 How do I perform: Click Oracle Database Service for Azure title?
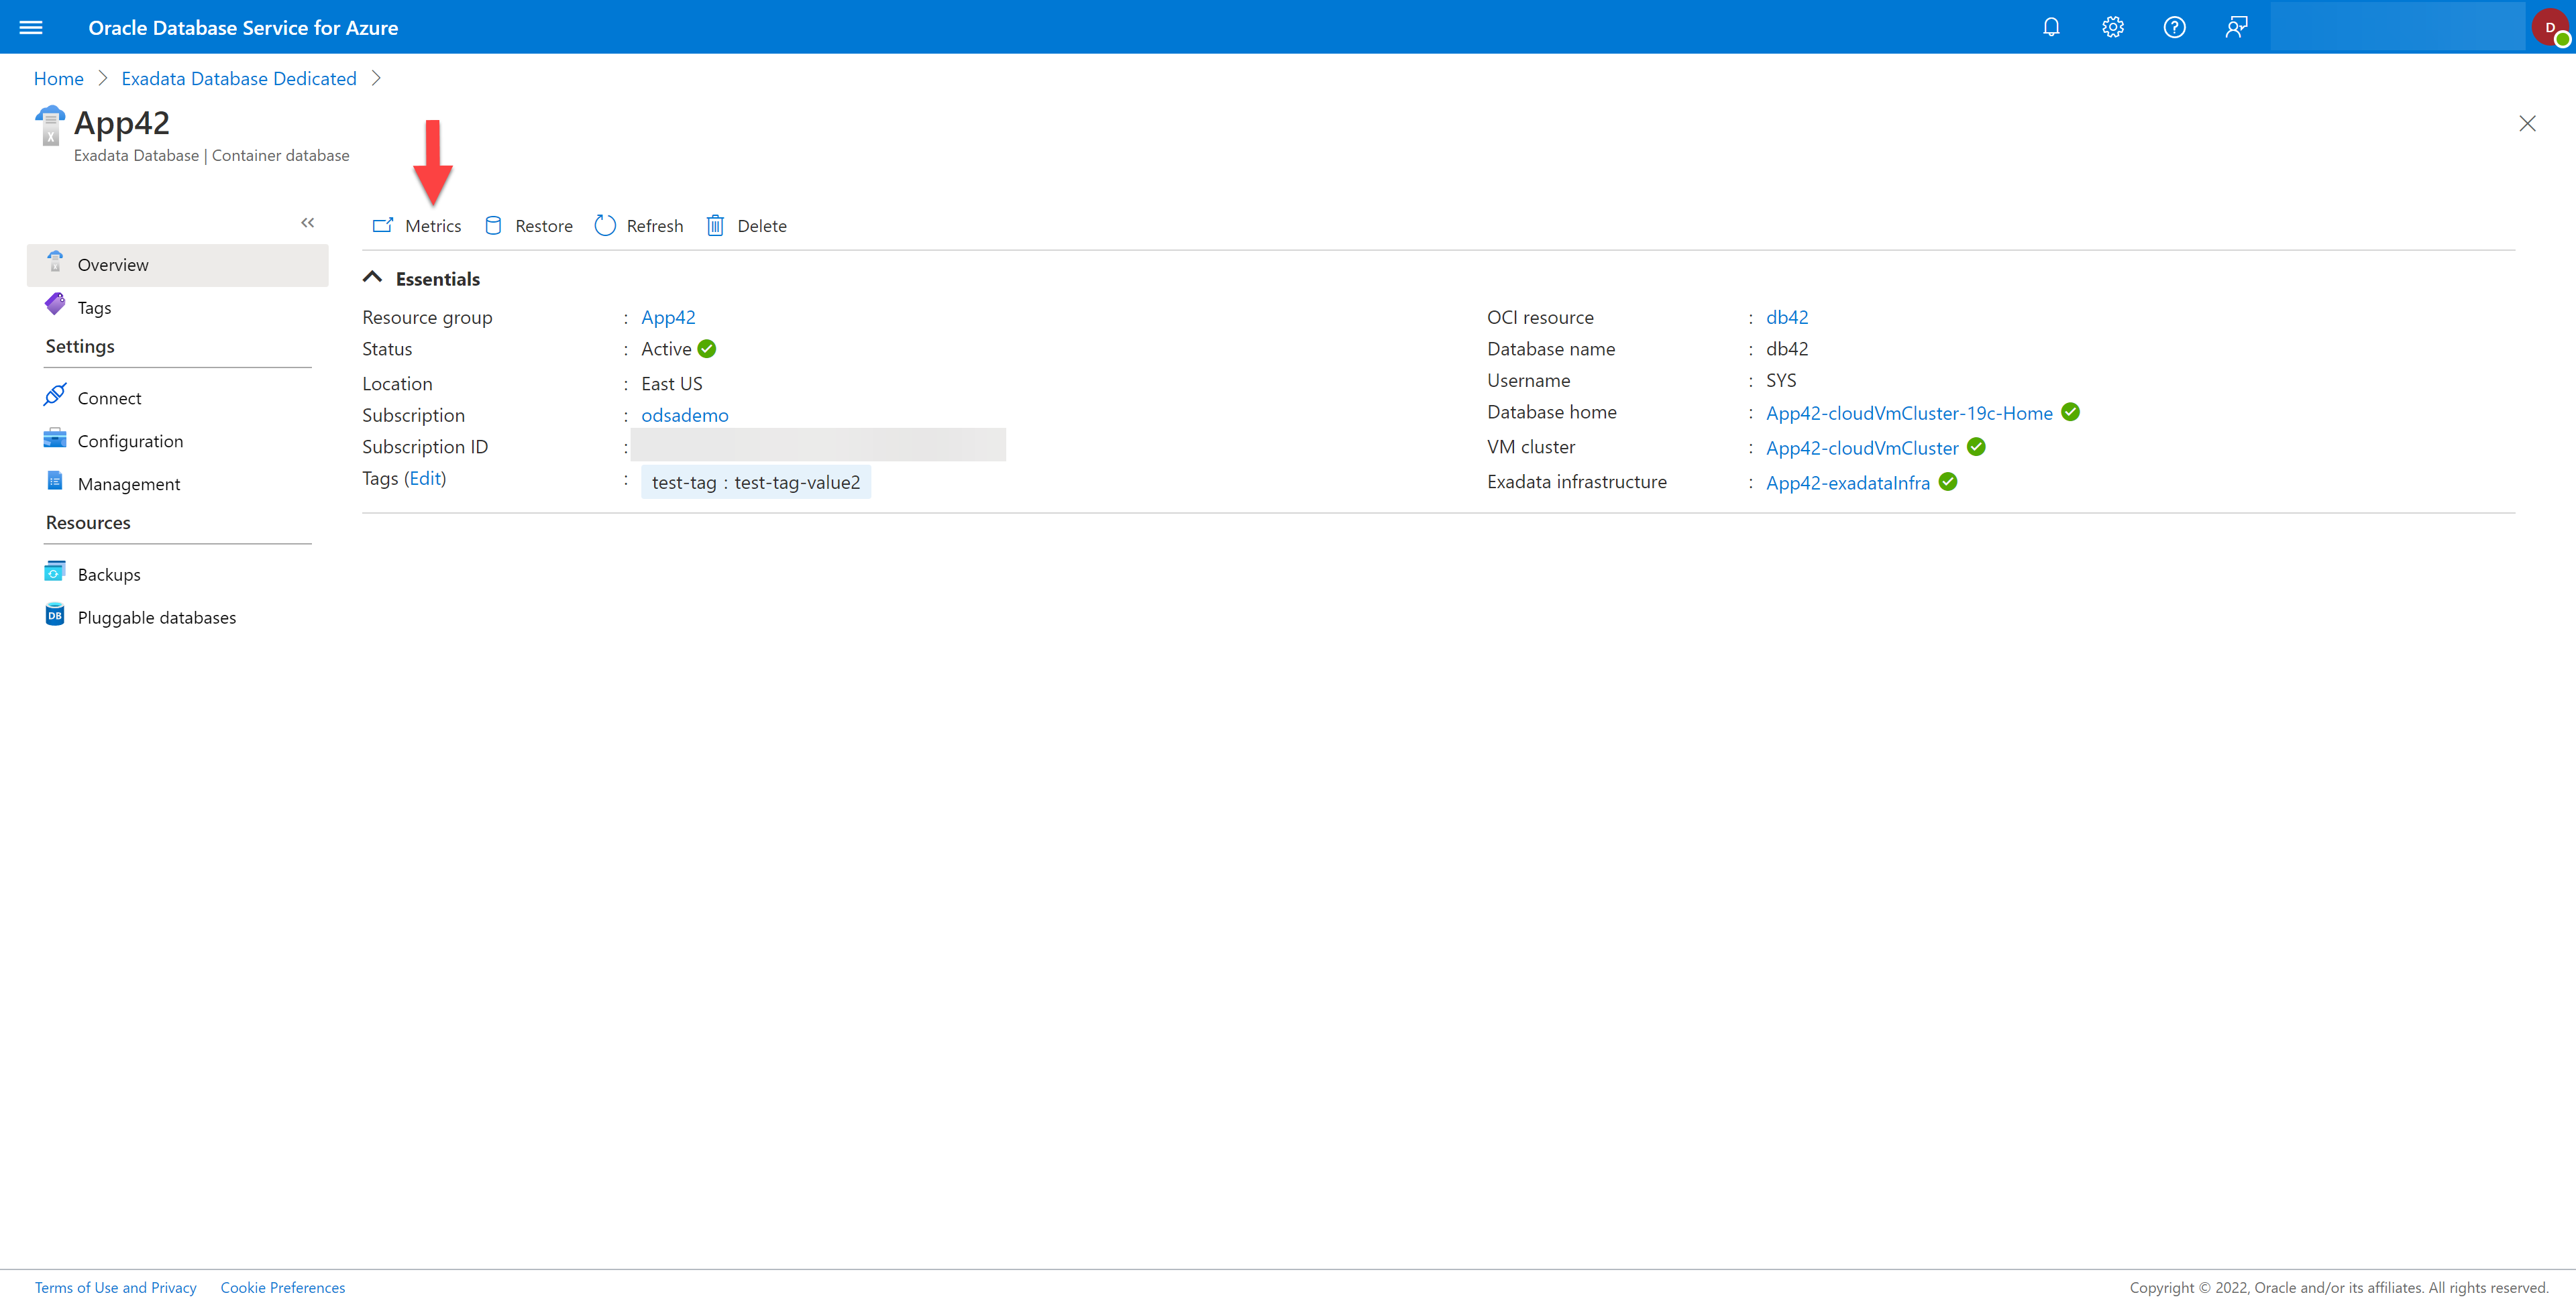point(243,27)
